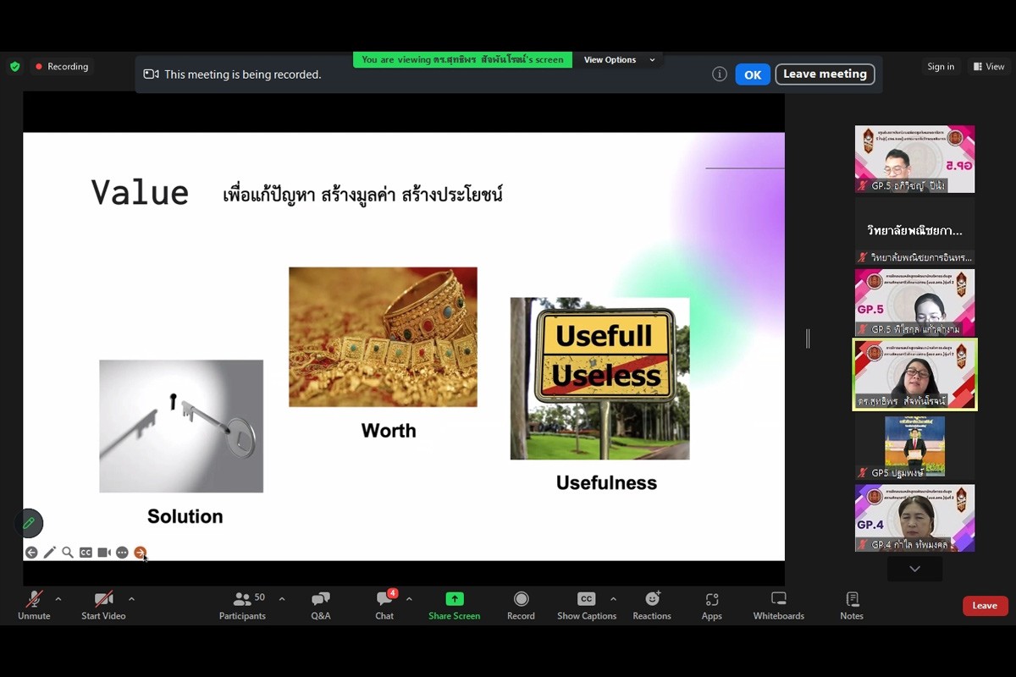Open the Notes panel
Image resolution: width=1016 pixels, height=677 pixels.
851,605
